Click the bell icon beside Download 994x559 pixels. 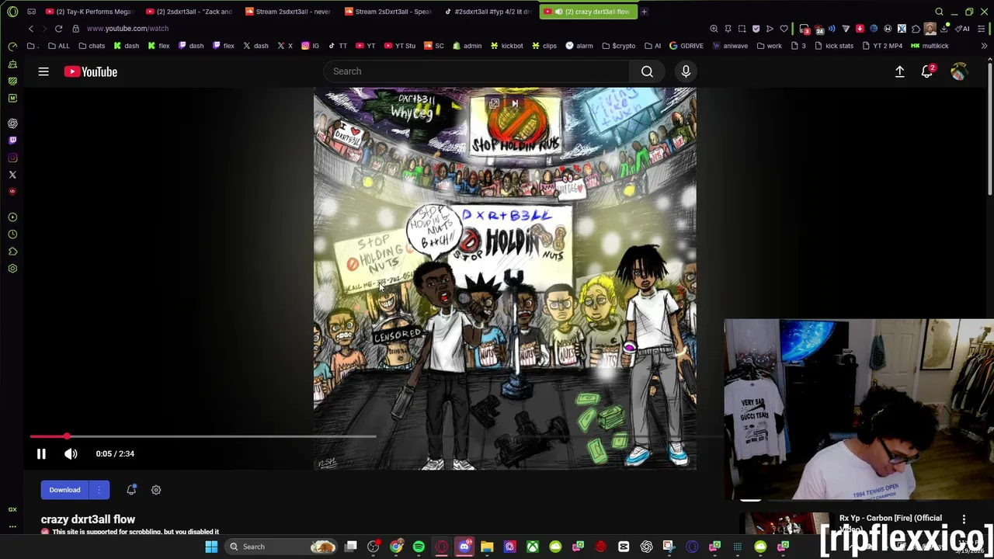click(x=131, y=490)
